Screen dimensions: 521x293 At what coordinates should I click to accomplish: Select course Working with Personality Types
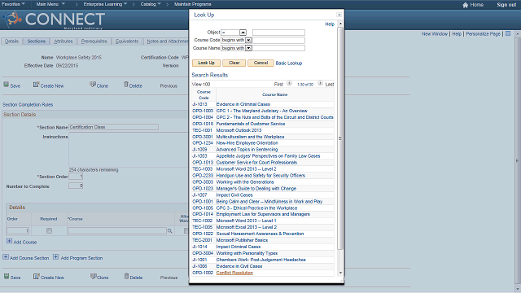247,253
